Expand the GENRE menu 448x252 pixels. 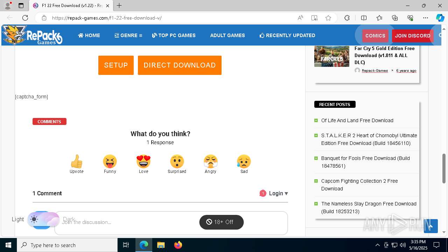pos(128,35)
